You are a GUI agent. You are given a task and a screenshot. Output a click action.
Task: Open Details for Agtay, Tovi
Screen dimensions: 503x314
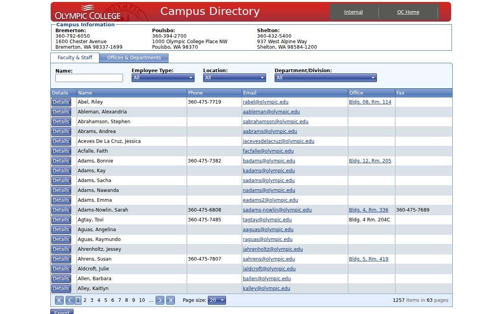pos(61,220)
